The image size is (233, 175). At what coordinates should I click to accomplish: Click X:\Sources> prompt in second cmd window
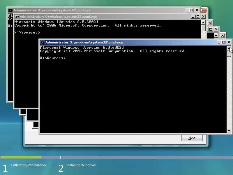point(27,32)
